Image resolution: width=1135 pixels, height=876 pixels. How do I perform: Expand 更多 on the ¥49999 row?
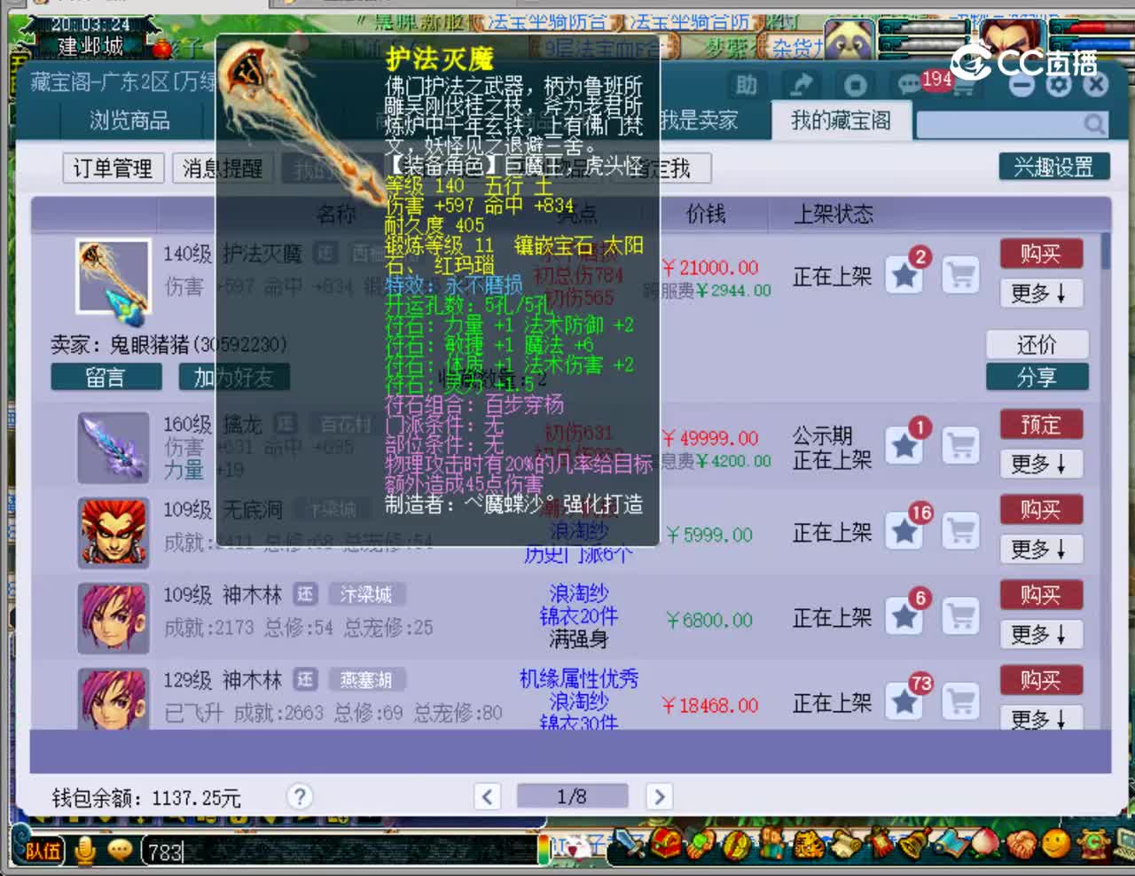tap(1041, 464)
